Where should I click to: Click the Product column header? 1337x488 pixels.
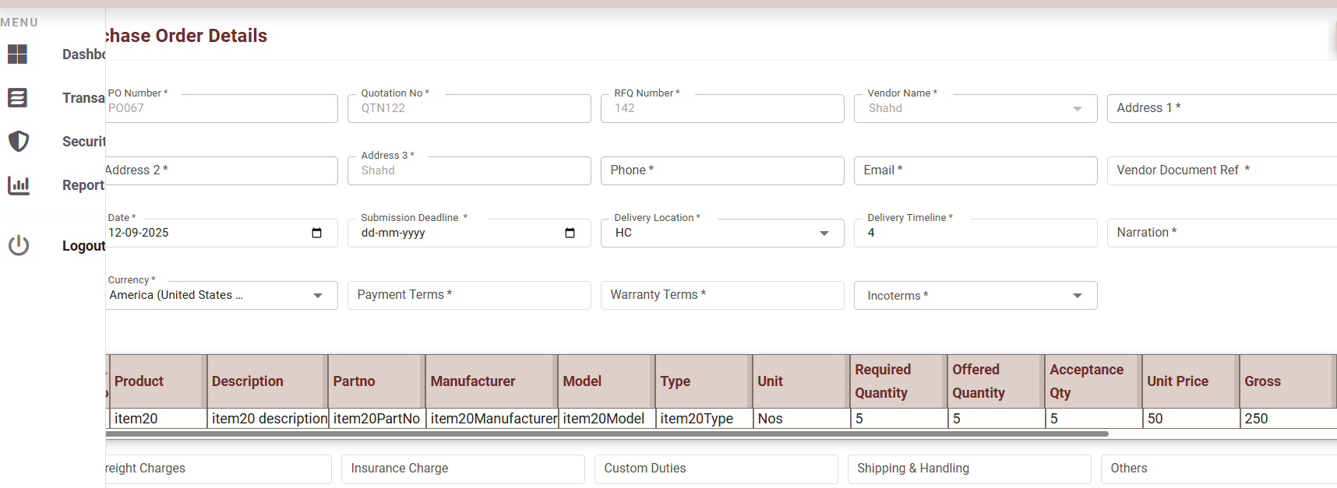click(139, 381)
